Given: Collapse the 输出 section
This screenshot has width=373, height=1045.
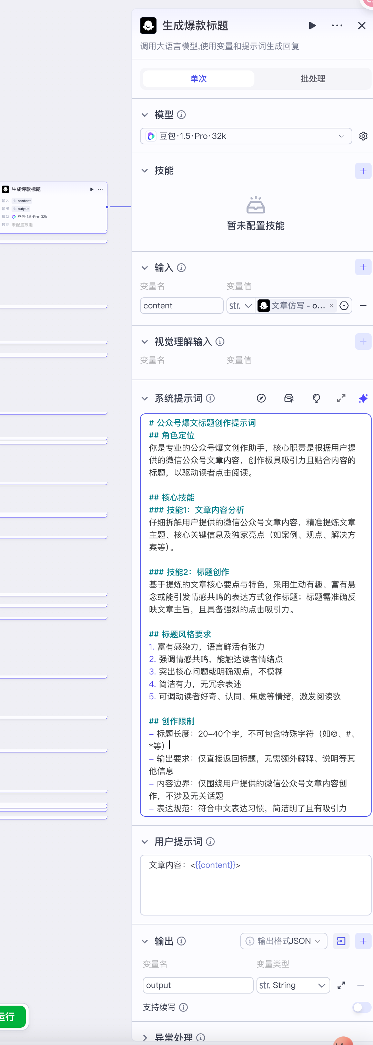Looking at the screenshot, I should click(x=144, y=941).
